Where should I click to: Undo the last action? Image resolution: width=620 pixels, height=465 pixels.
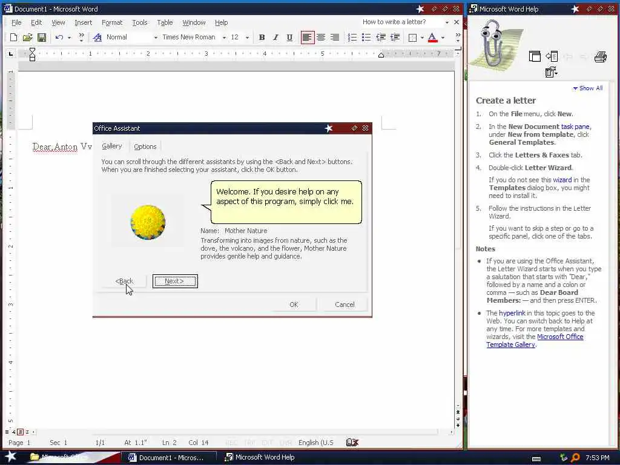[x=59, y=37]
